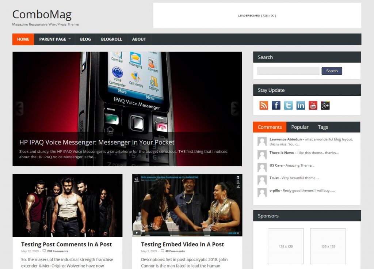The height and width of the screenshot is (269, 374).
Task: Click the May 12, 2009 post date
Action: (x=30, y=251)
